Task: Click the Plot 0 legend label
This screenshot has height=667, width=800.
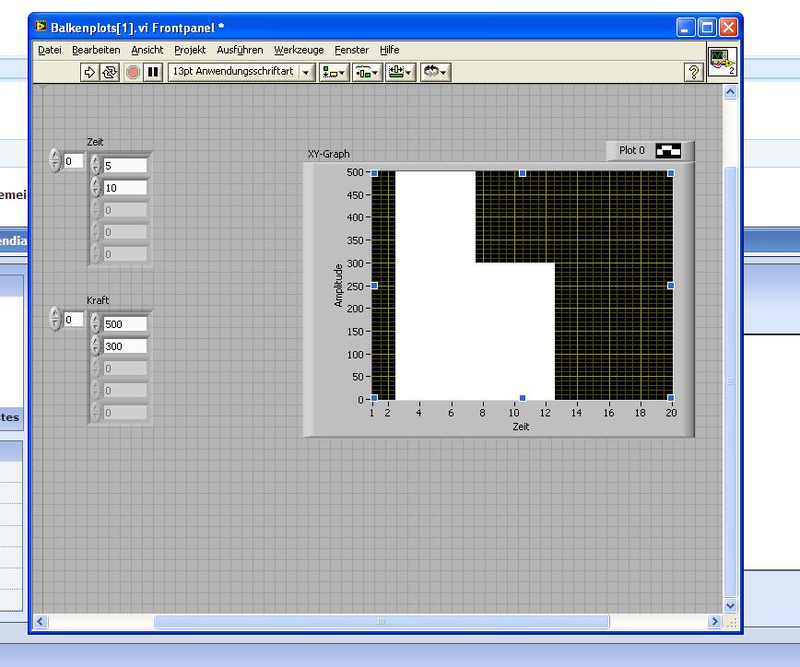Action: [631, 150]
